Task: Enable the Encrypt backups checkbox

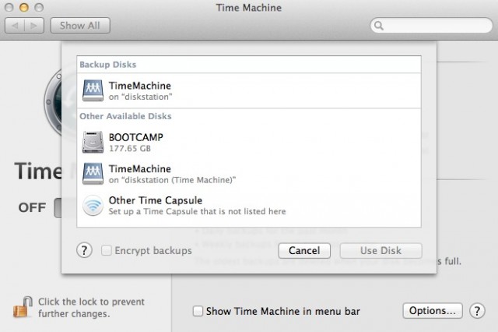Action: (107, 250)
